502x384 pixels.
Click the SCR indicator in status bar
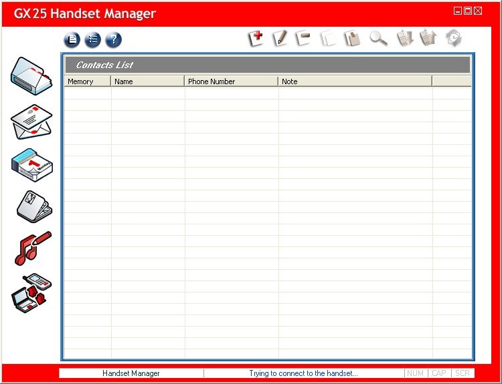pos(463,373)
